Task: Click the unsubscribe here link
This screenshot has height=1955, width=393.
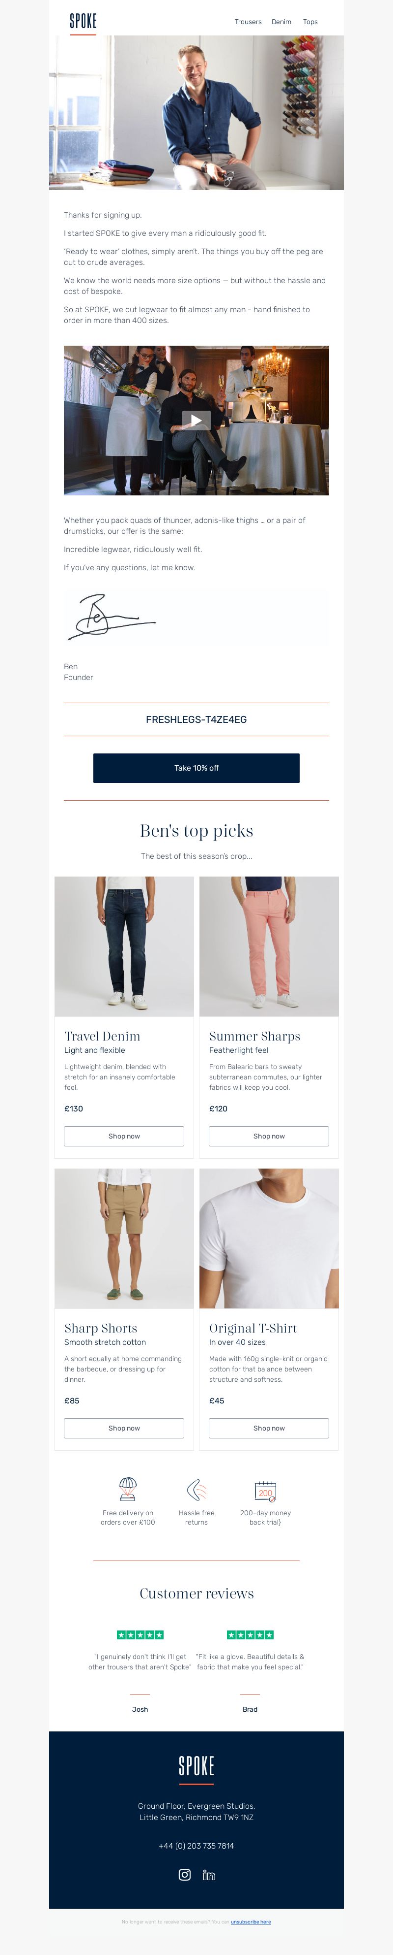Action: 251,1922
